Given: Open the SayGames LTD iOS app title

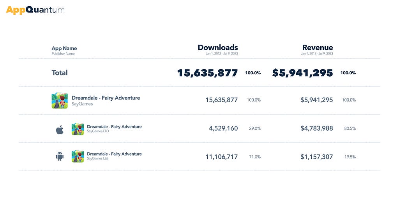Looking at the screenshot, I should 114,126.
